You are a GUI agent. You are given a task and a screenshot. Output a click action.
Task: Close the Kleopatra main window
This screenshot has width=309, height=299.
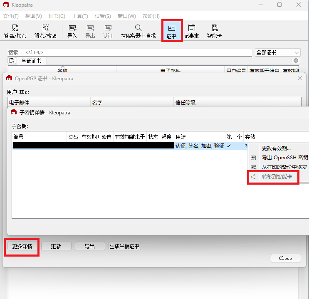pos(299,5)
